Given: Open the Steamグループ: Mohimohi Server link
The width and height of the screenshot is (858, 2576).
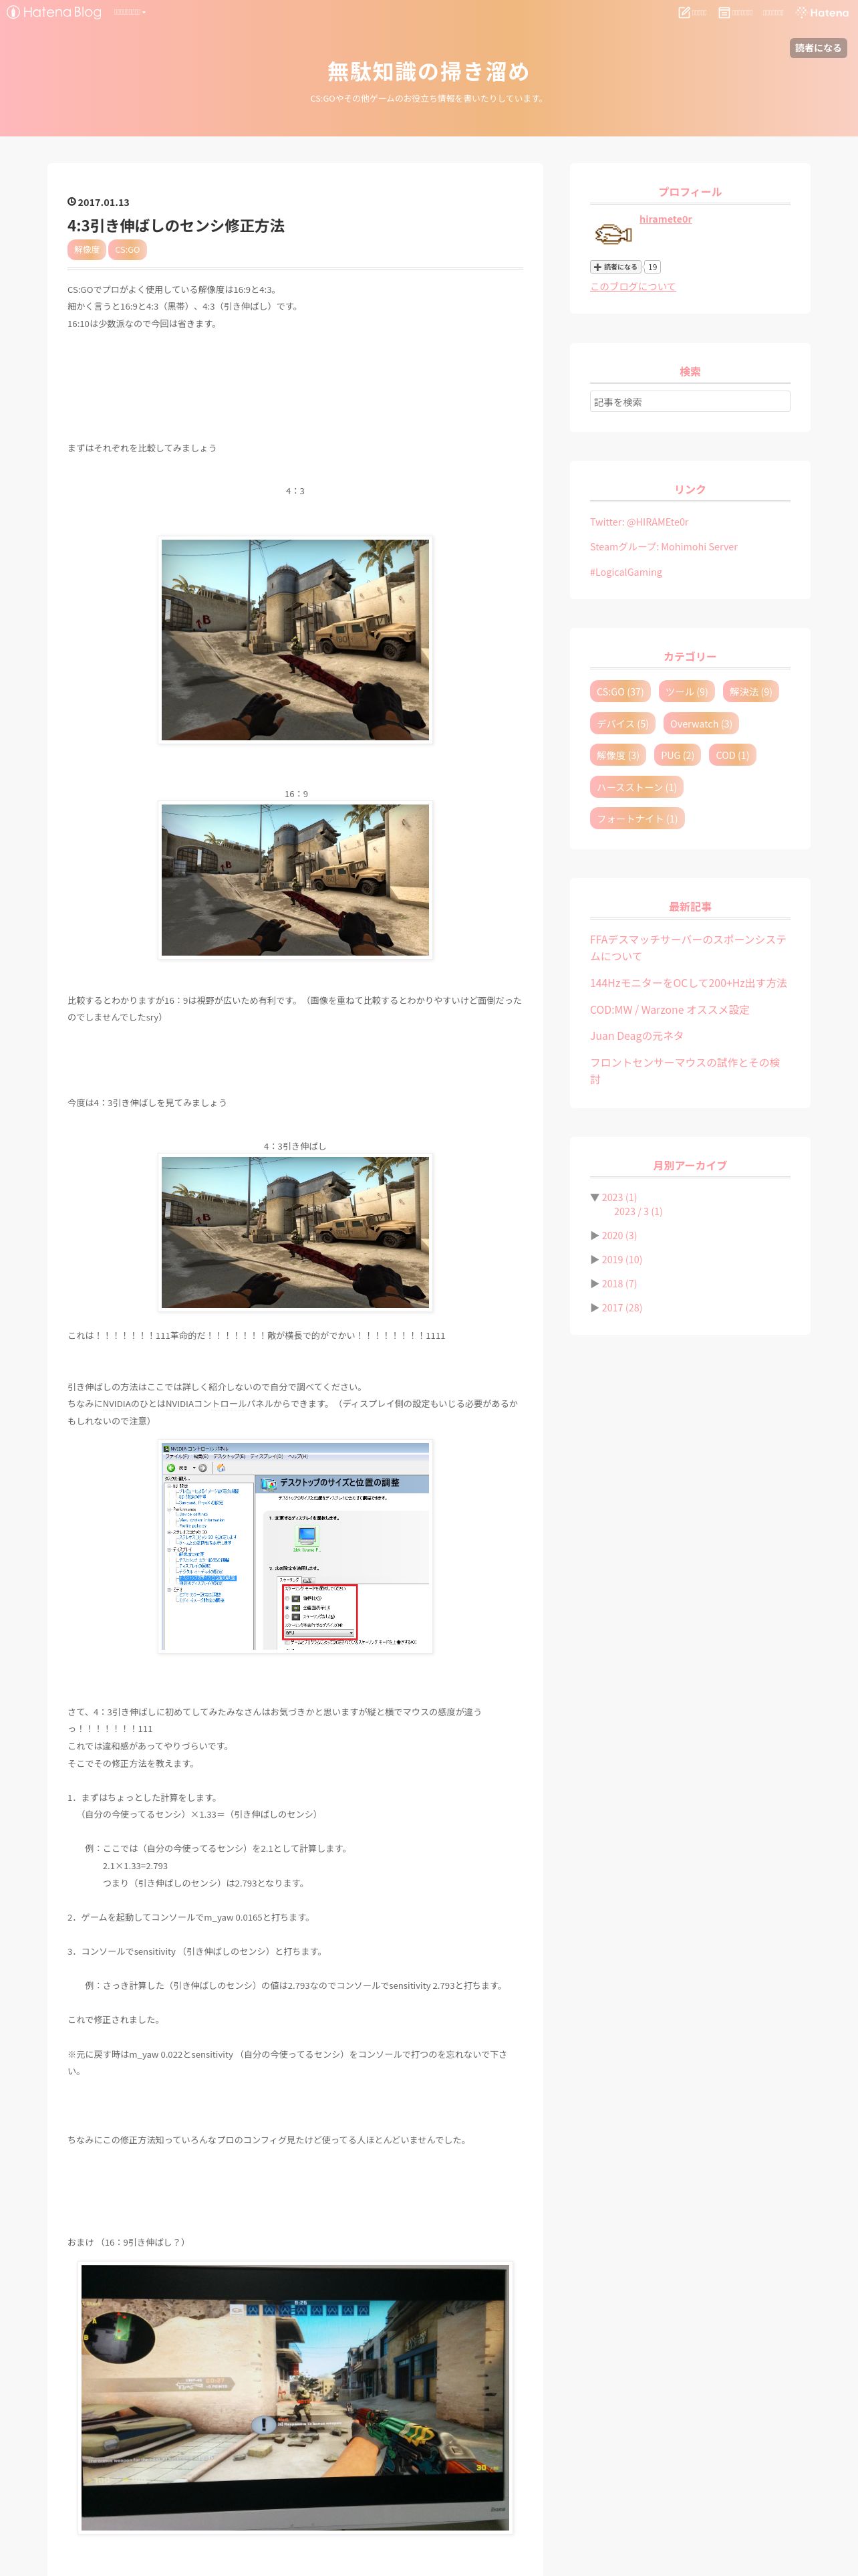Looking at the screenshot, I should [x=664, y=547].
